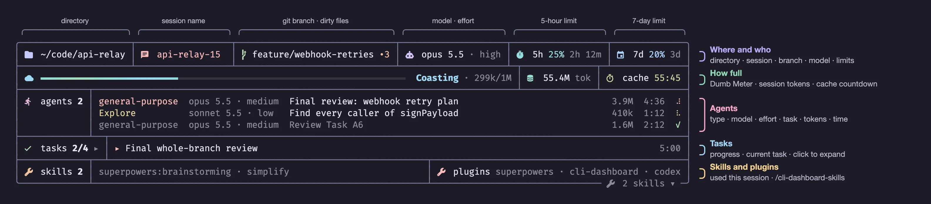Click the superpowers plugin name

click(524, 171)
